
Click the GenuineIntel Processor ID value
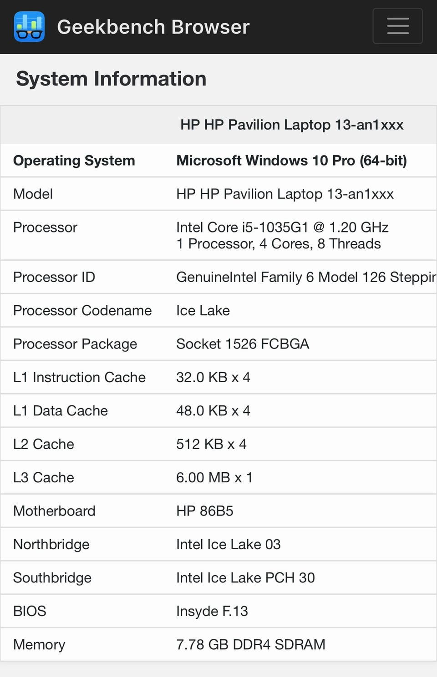click(305, 277)
